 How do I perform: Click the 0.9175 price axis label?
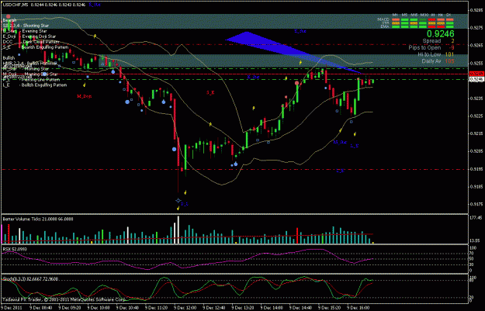(476, 204)
